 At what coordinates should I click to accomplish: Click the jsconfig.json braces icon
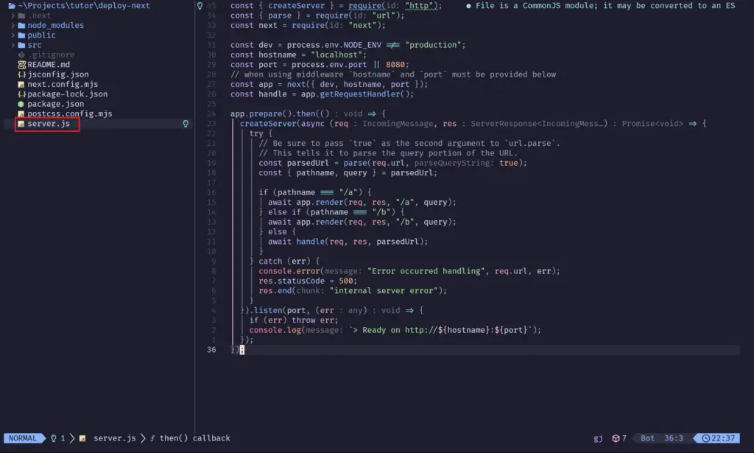(21, 74)
